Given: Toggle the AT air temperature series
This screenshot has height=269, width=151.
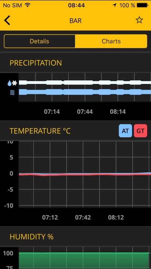Looking at the screenshot, I should 125,131.
